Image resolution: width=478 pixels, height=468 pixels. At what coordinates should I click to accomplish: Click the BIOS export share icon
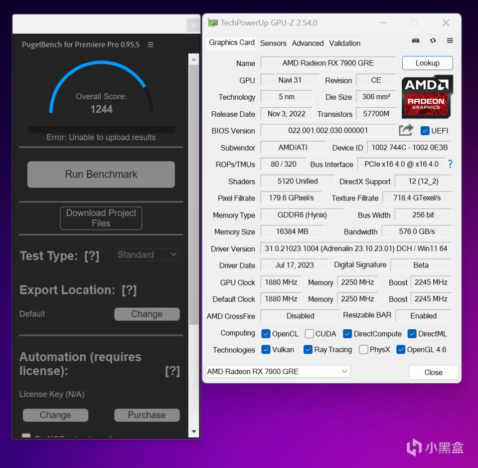[x=406, y=130]
